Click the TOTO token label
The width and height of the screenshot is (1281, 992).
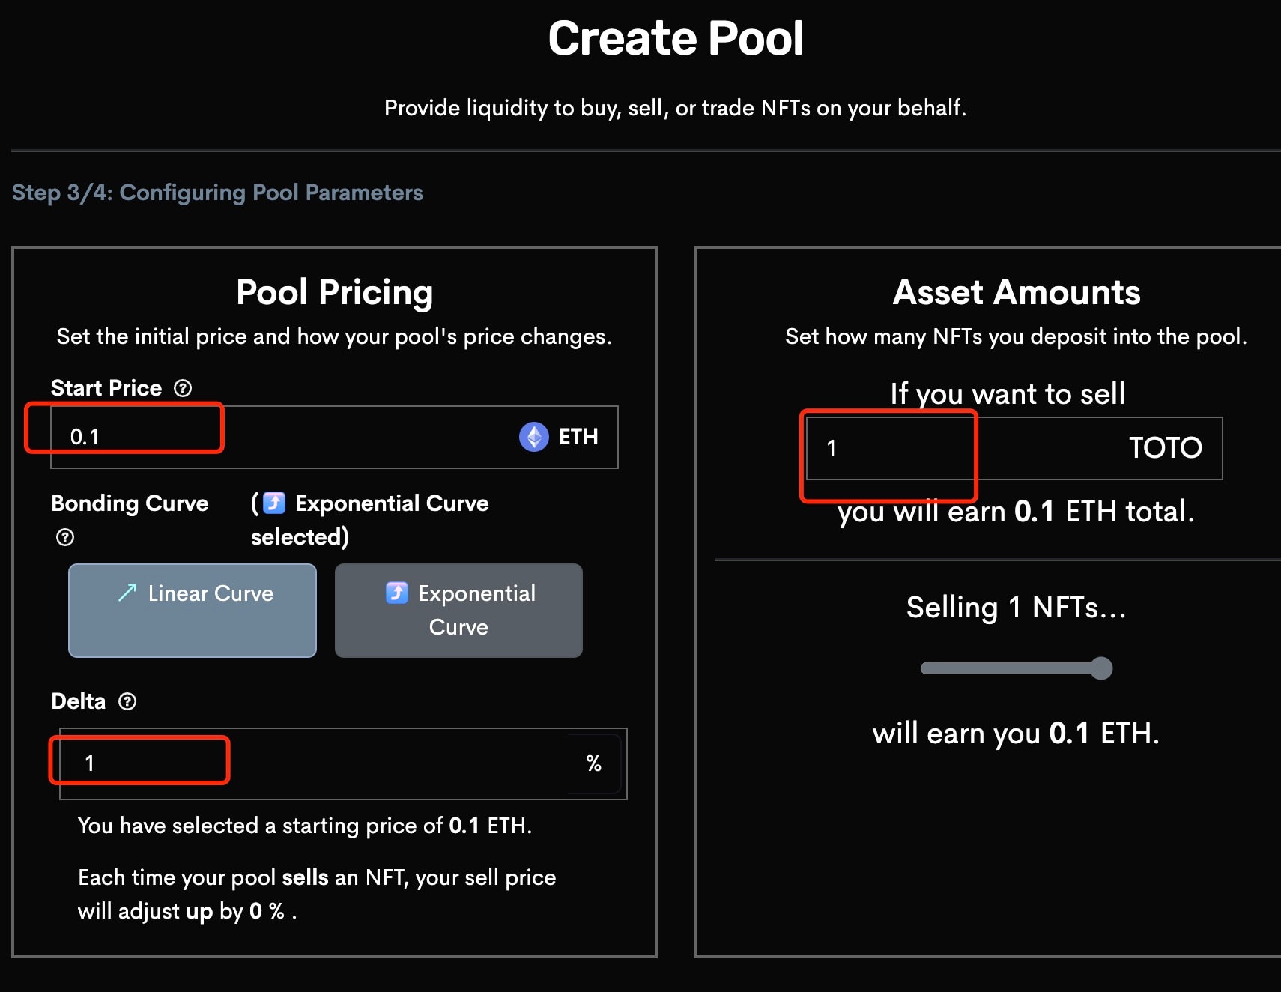click(1166, 448)
